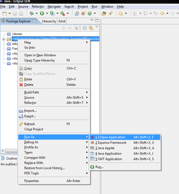179x194 pixels.
Task: Click Import... in context menu
Action: [54, 111]
